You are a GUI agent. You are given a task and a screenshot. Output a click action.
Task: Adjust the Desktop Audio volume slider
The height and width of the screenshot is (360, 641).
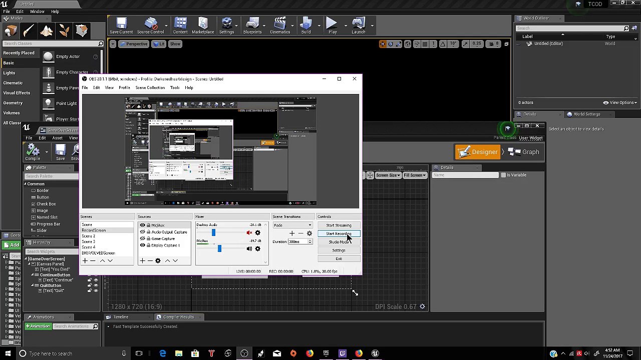pos(213,233)
